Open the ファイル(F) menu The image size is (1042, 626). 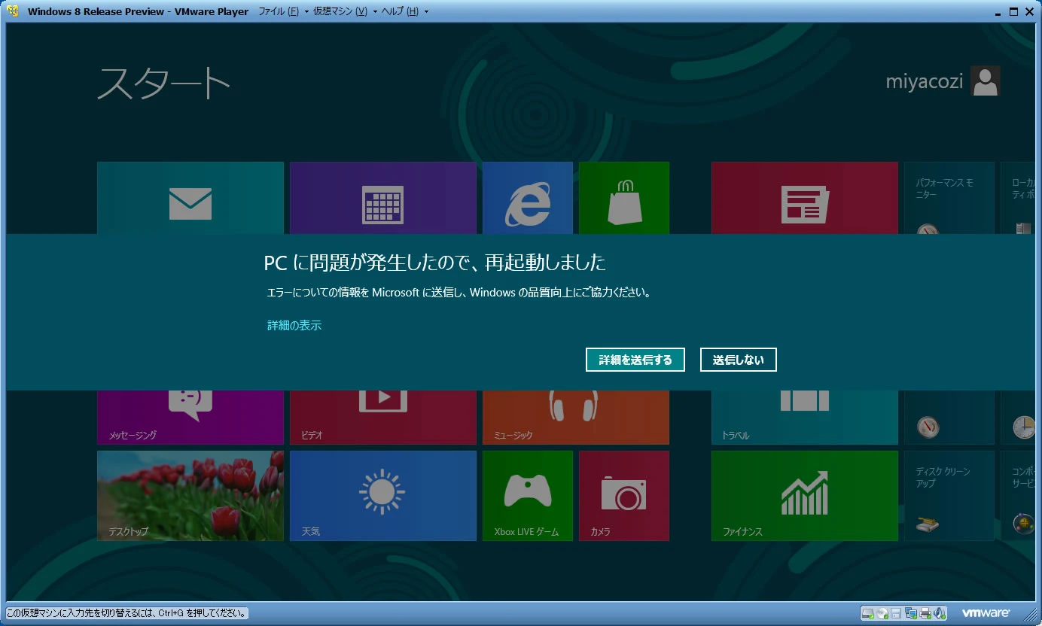(x=279, y=11)
